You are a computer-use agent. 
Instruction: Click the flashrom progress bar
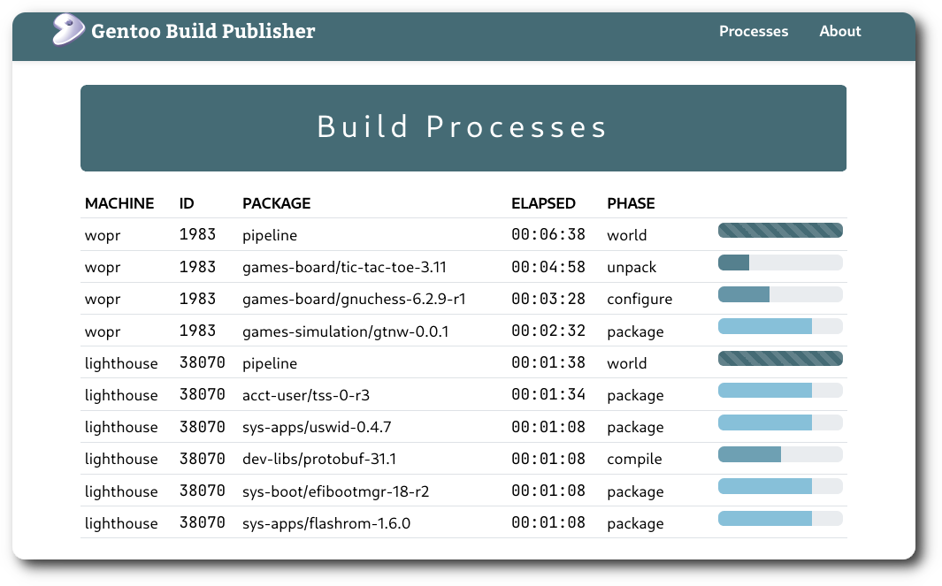click(780, 518)
